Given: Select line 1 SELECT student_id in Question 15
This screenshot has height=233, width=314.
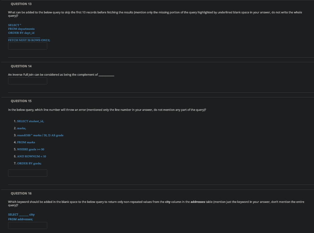Looking at the screenshot, I should pyautogui.click(x=30, y=121).
